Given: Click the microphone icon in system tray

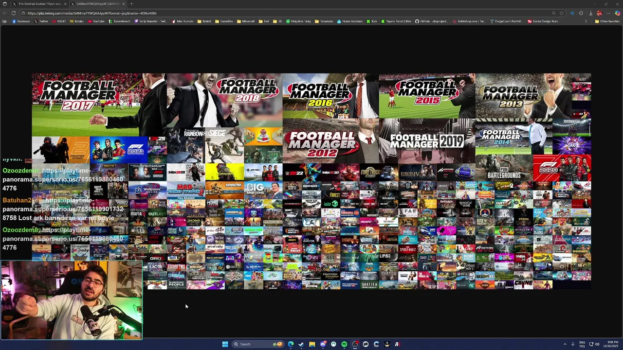Looking at the screenshot, I should [573, 344].
